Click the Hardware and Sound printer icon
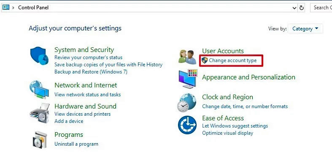332x163 pixels. pyautogui.click(x=40, y=113)
